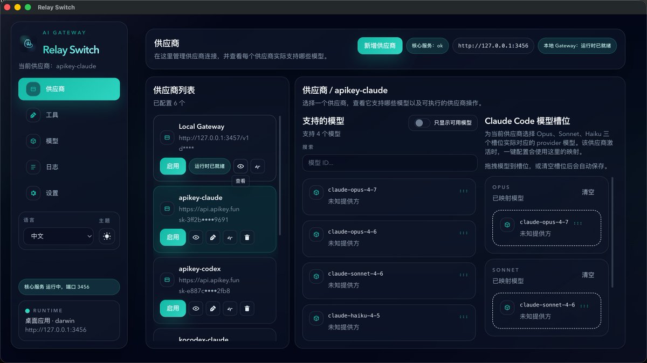
Task: Click the Local Gateway card icon
Action: 167,137
